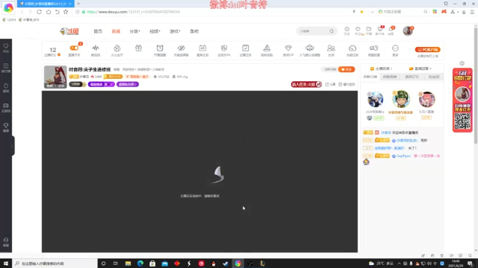This screenshot has width=478, height=268.
Task: Bookmark the page with the star icon
Action: tap(66, 12)
